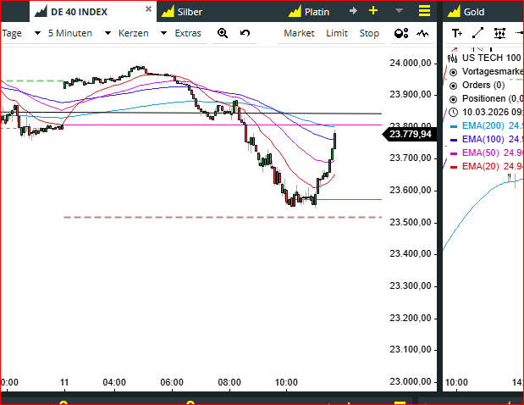Click the undo arrow icon in toolbar
This screenshot has width=524, height=405.
tap(245, 33)
